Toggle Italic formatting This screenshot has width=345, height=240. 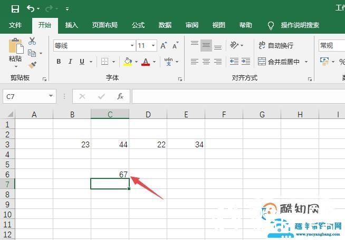(70, 62)
